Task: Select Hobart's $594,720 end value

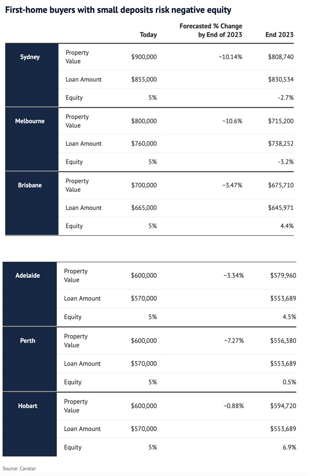Action: (x=283, y=406)
